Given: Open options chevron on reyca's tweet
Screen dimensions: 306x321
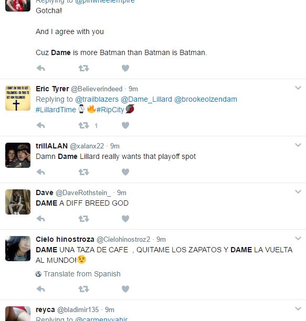Looking at the screenshot, I should tap(298, 308).
